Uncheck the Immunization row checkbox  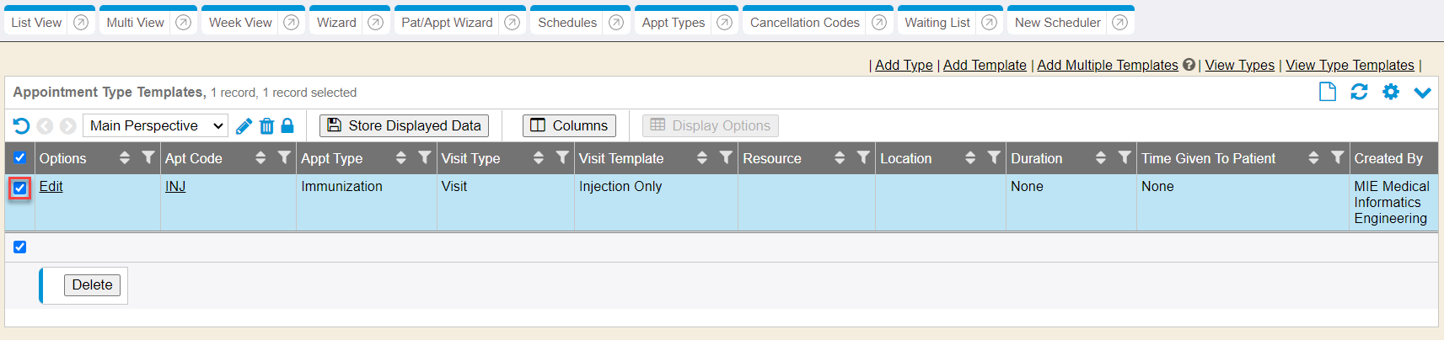click(20, 188)
